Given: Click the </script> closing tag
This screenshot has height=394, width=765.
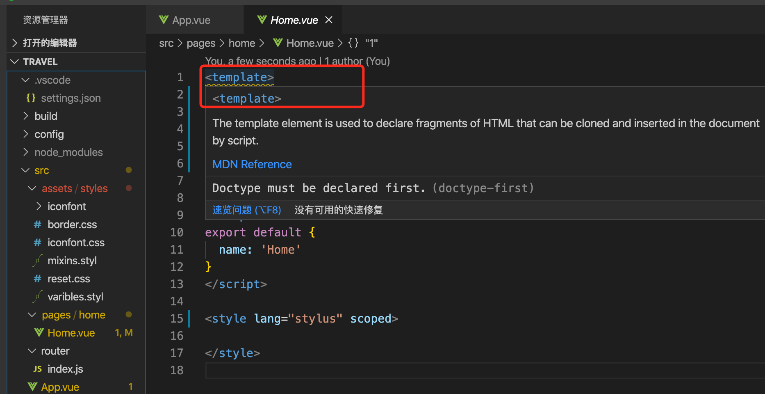Looking at the screenshot, I should (x=236, y=284).
